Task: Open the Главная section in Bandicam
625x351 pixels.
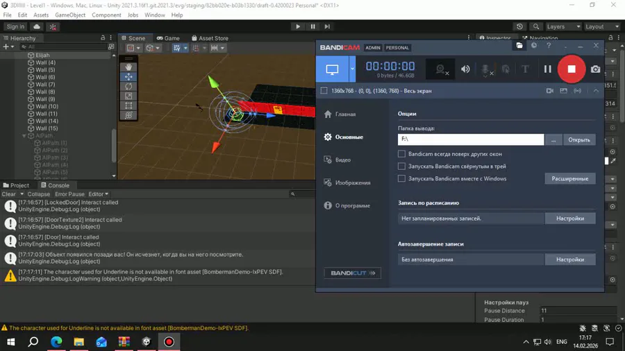Action: pyautogui.click(x=340, y=114)
